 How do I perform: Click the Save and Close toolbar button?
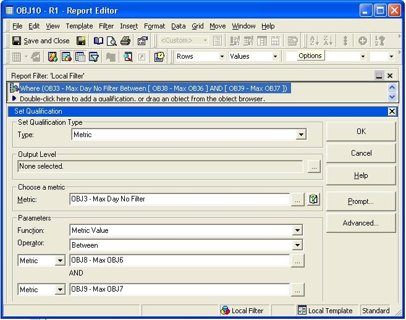pos(41,41)
